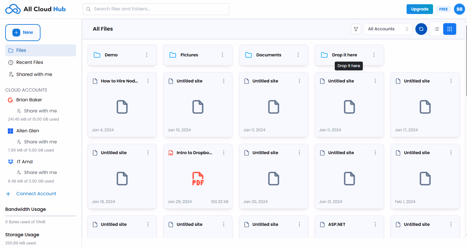Switch to list view

tap(437, 29)
